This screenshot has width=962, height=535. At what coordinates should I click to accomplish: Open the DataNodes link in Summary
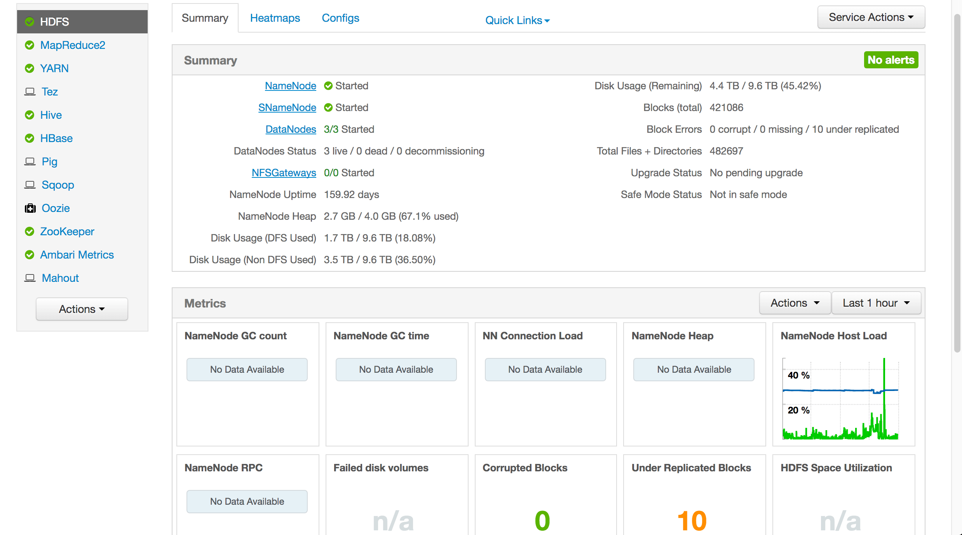(x=291, y=129)
